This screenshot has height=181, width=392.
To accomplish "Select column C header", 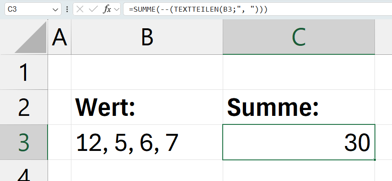I will click(299, 37).
